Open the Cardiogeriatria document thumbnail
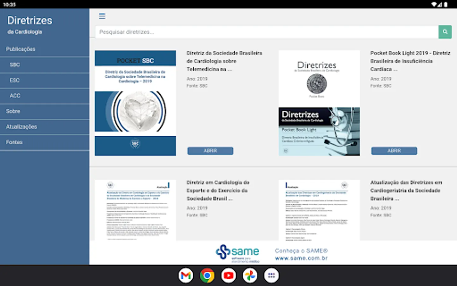 tap(319, 210)
